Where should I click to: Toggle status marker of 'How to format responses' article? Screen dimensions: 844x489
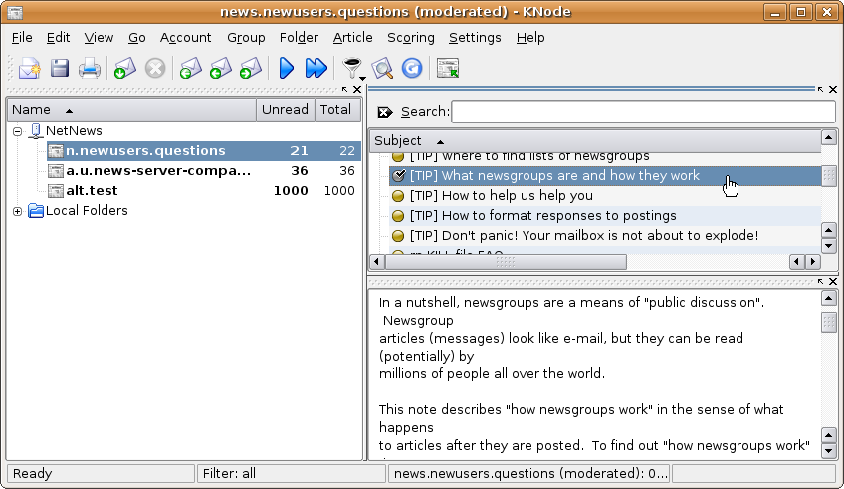[x=398, y=216]
